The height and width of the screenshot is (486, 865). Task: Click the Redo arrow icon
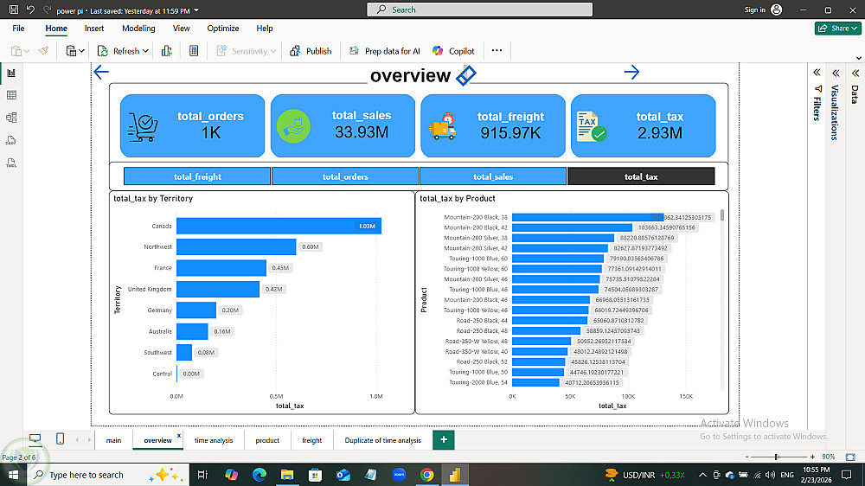(48, 10)
